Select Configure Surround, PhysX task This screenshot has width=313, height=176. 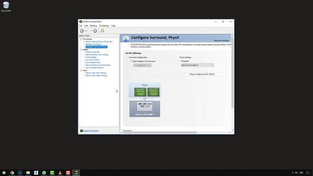[96, 47]
